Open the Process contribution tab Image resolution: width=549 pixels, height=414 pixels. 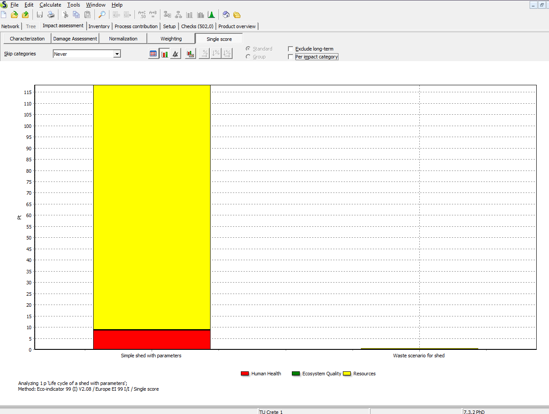(136, 26)
